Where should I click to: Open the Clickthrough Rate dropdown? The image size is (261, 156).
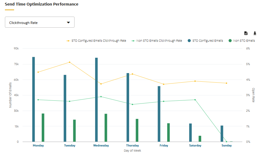40,22
